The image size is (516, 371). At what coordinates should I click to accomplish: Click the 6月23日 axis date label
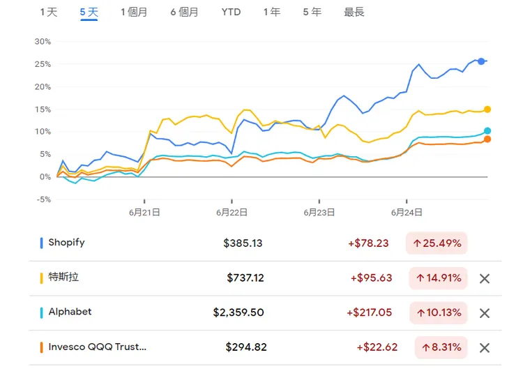pos(319,212)
